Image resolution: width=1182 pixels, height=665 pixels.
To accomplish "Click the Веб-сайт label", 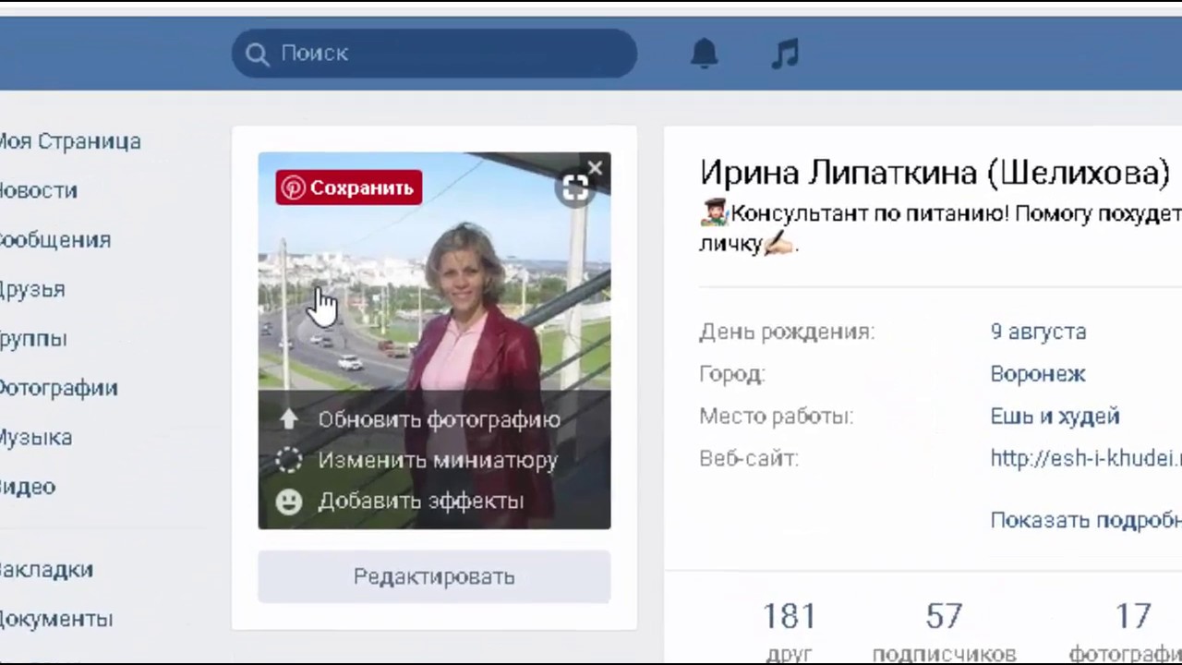I will (749, 458).
